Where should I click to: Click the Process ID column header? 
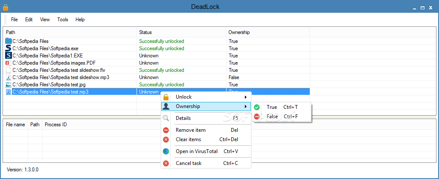(x=56, y=125)
